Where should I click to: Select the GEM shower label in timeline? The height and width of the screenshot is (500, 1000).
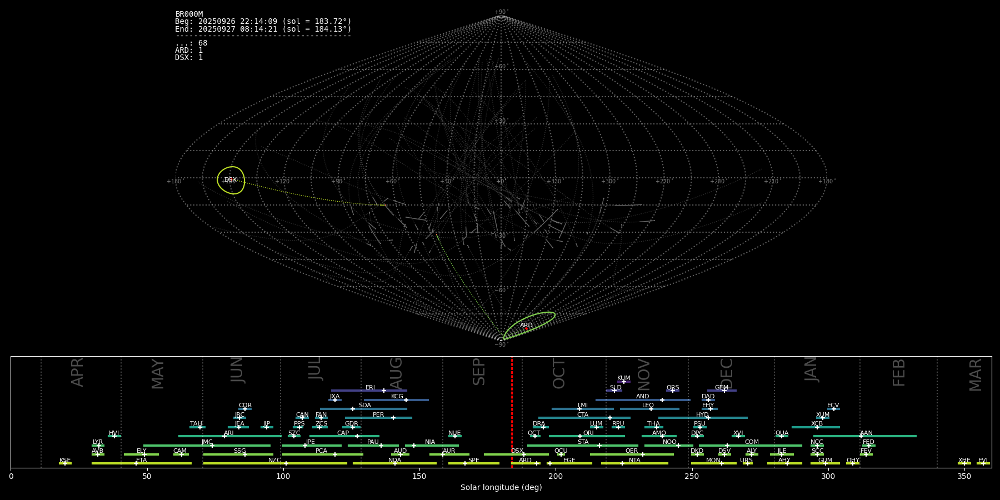(721, 388)
